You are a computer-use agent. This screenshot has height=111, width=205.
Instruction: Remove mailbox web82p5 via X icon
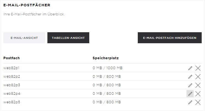[x=198, y=102]
